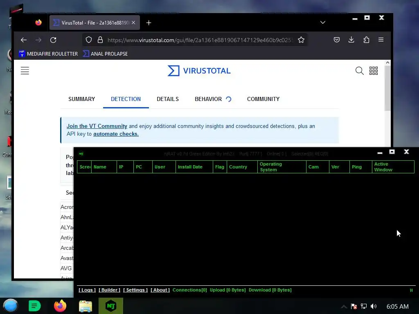Switch to the SUMMARY tab

[82, 99]
